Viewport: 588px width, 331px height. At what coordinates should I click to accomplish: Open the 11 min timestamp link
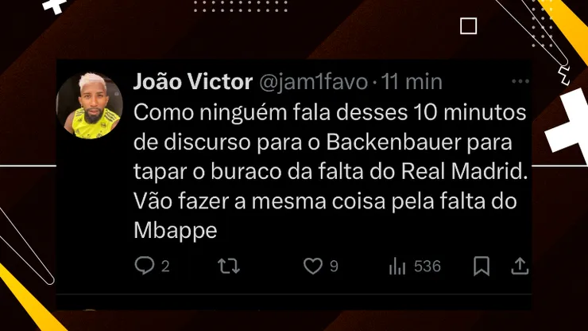click(x=412, y=81)
